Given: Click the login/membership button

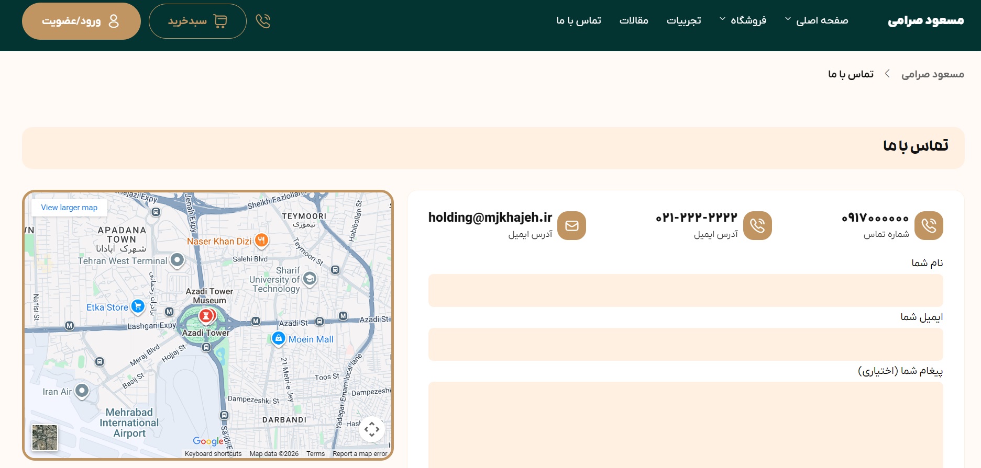Looking at the screenshot, I should pyautogui.click(x=81, y=21).
